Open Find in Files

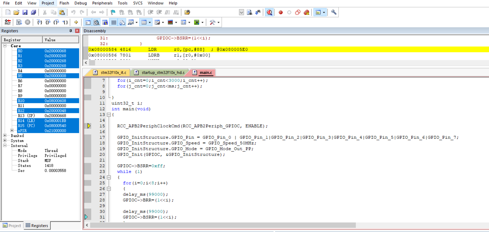point(187,12)
